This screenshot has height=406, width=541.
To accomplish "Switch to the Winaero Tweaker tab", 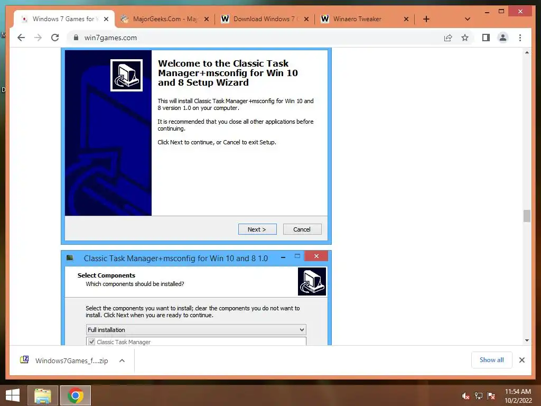I will tap(365, 19).
